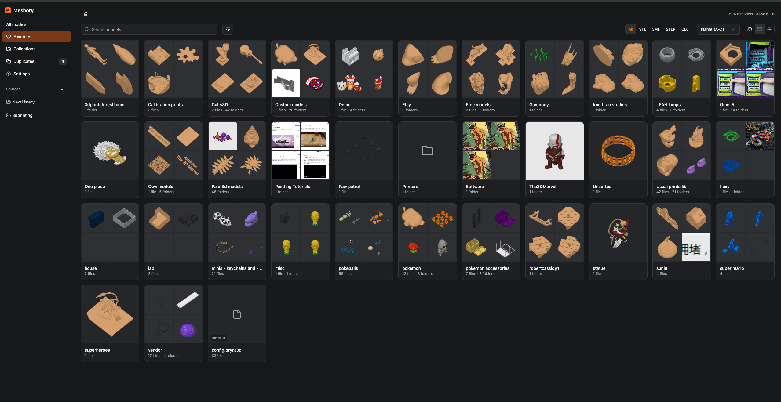Click the Meshory logo icon
Viewport: 781px width, 402px height.
coord(8,10)
